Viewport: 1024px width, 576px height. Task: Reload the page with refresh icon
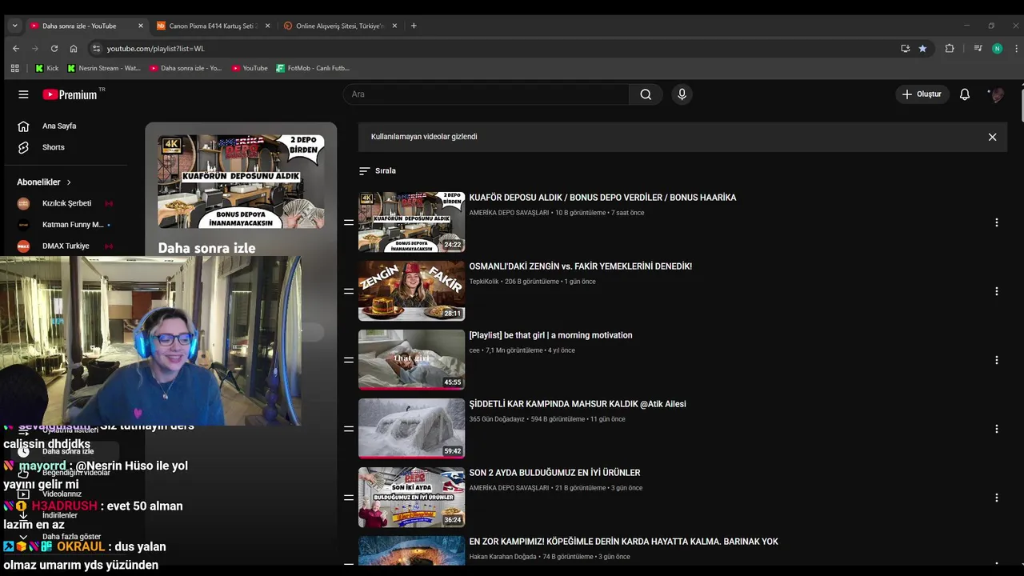[x=54, y=48]
